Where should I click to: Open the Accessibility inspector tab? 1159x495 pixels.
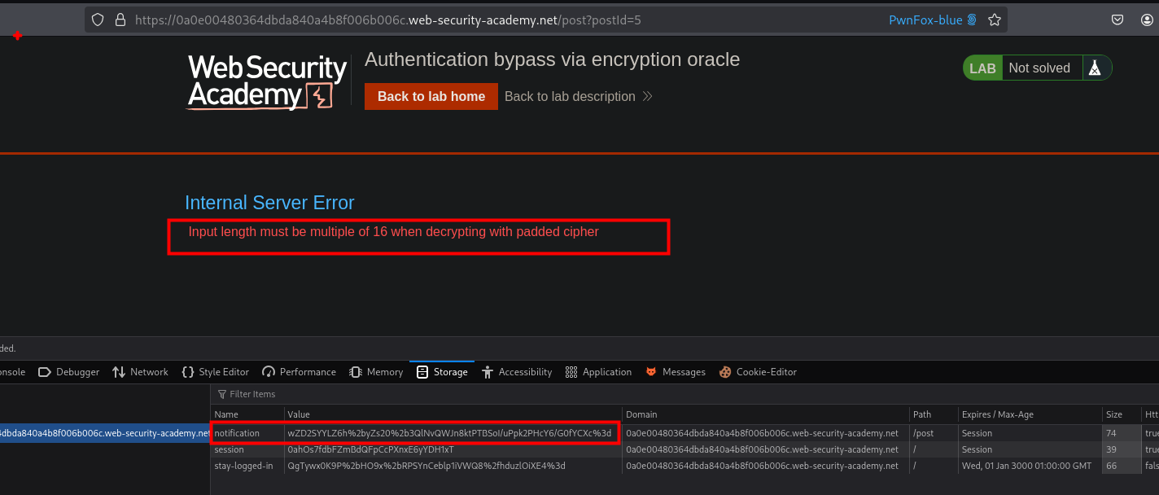(x=517, y=372)
